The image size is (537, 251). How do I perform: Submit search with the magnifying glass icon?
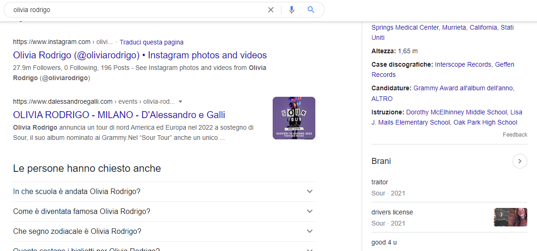(x=311, y=10)
